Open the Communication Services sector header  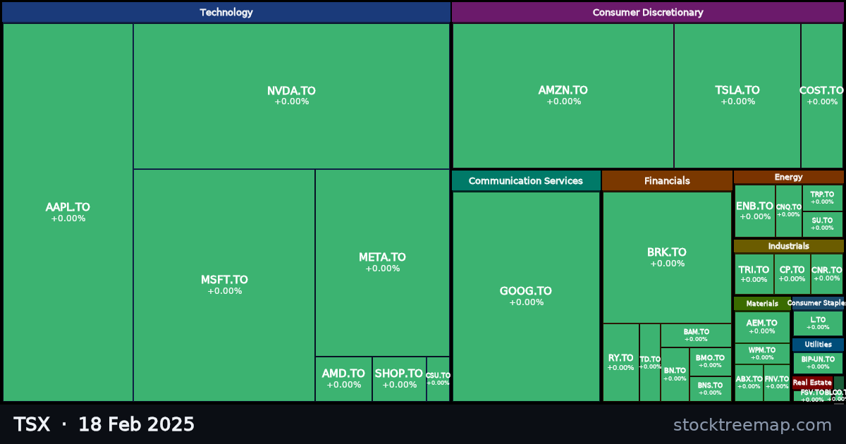[526, 180]
